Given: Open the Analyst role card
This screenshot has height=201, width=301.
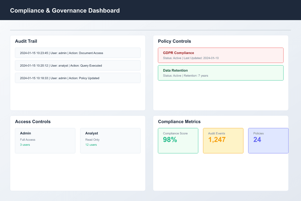Looking at the screenshot, I should coord(110,141).
